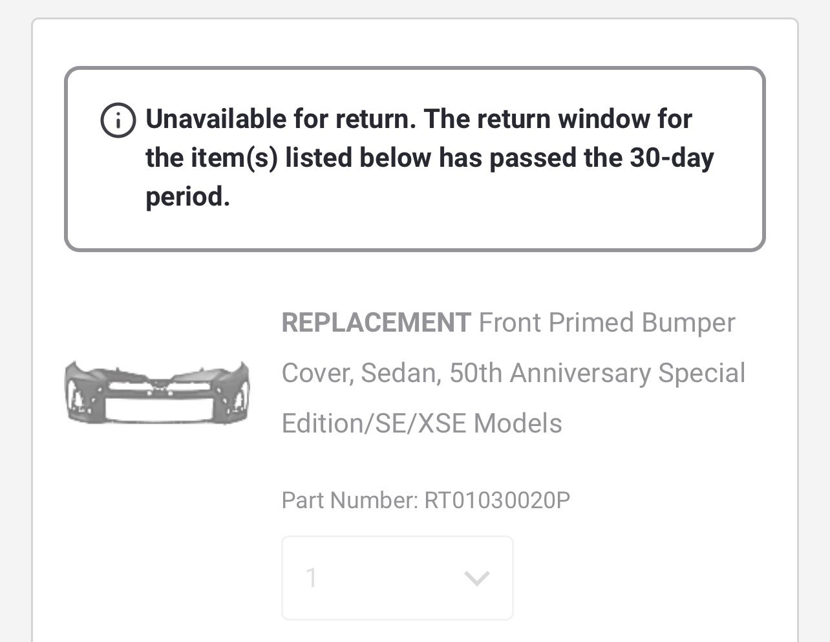
Task: Click the RT01030020P part number value
Action: [497, 500]
